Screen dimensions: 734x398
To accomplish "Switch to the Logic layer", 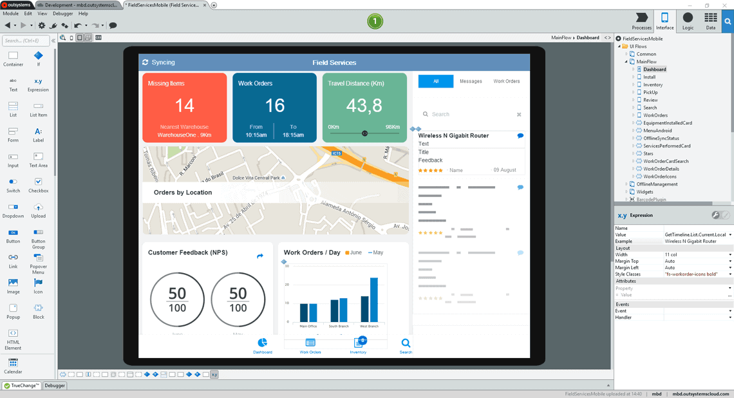I will (x=688, y=21).
